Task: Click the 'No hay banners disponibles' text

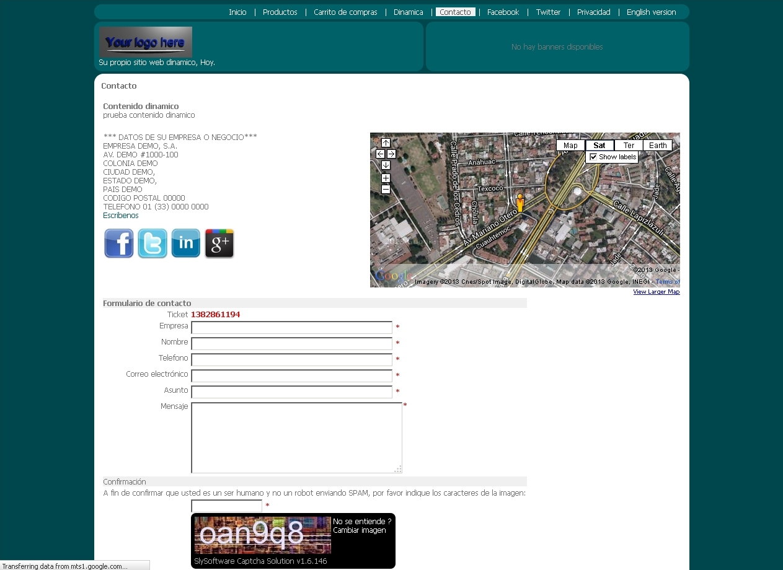Action: coord(557,47)
